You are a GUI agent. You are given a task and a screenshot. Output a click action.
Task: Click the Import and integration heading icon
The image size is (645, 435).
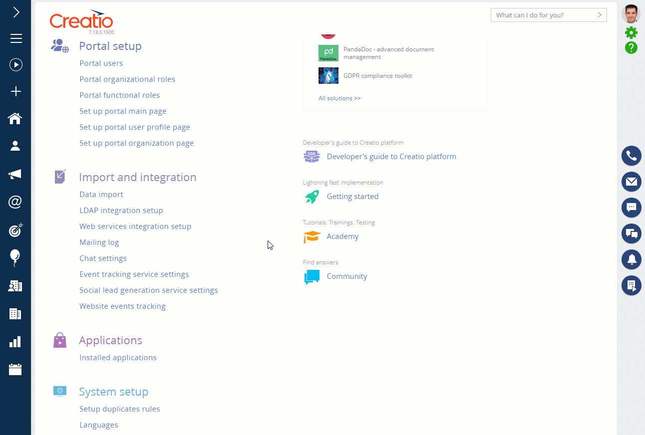click(x=60, y=177)
